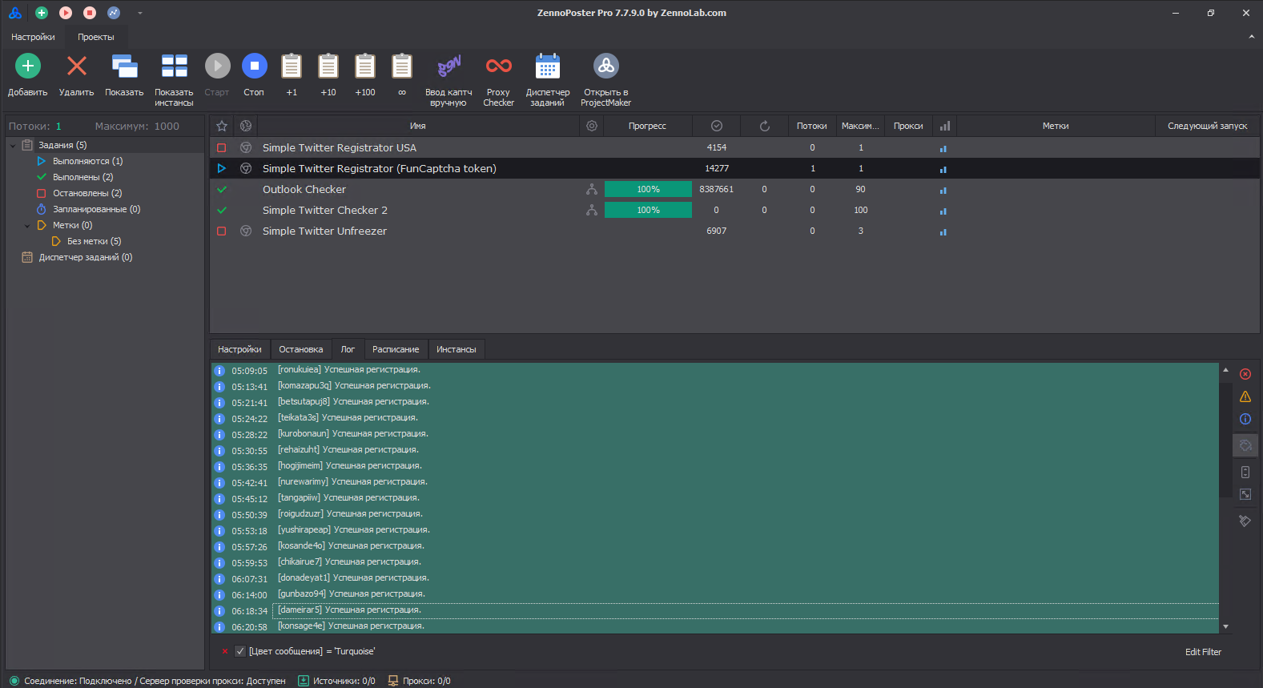
Task: Click Открыть в ProjectMaker icon
Action: pos(606,66)
